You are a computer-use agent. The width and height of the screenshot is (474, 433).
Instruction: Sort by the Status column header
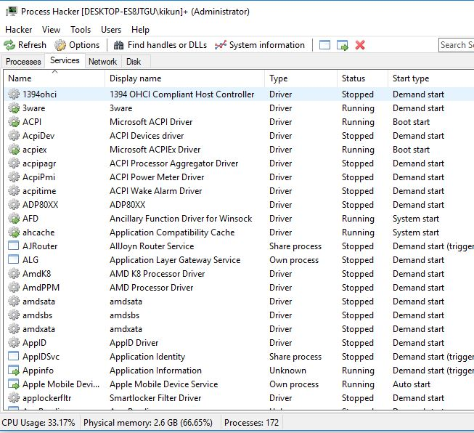pos(362,78)
